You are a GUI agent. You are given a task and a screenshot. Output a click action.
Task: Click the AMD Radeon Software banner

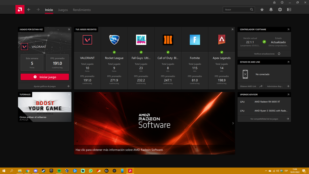(155, 123)
